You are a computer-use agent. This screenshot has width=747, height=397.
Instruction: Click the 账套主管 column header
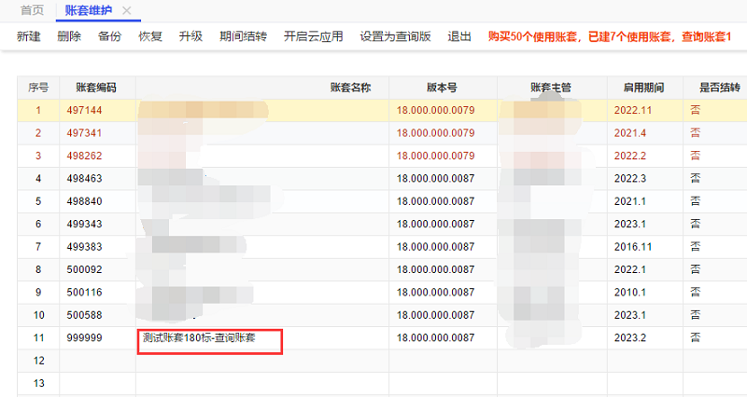pos(551,88)
